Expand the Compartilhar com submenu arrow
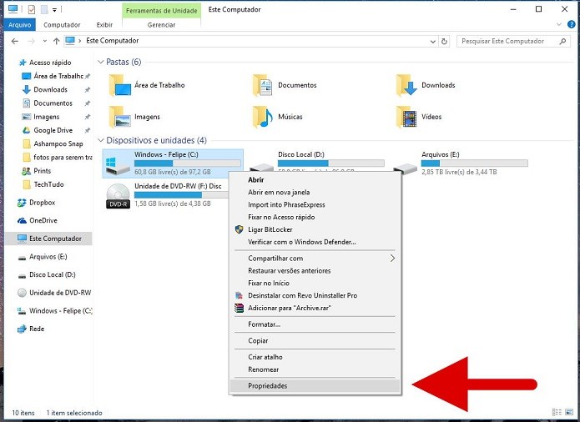 [x=392, y=259]
